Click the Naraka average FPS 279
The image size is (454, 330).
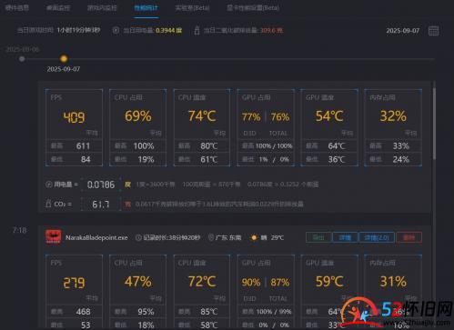click(x=74, y=283)
